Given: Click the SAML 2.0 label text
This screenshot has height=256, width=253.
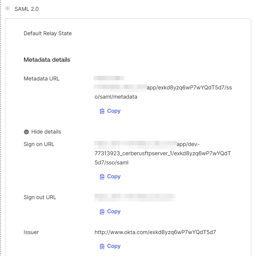Looking at the screenshot, I should [27, 9].
